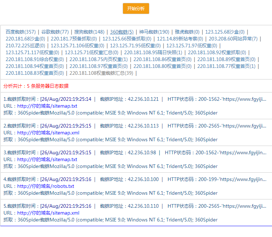
Task: Open 220.181.108权重蜘蛛汇总(39) link
Action: pos(101,73)
